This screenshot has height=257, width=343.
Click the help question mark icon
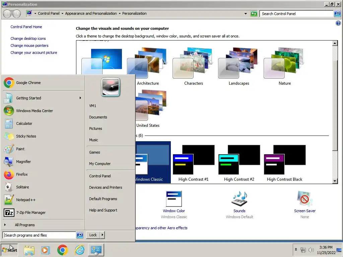[x=338, y=23]
